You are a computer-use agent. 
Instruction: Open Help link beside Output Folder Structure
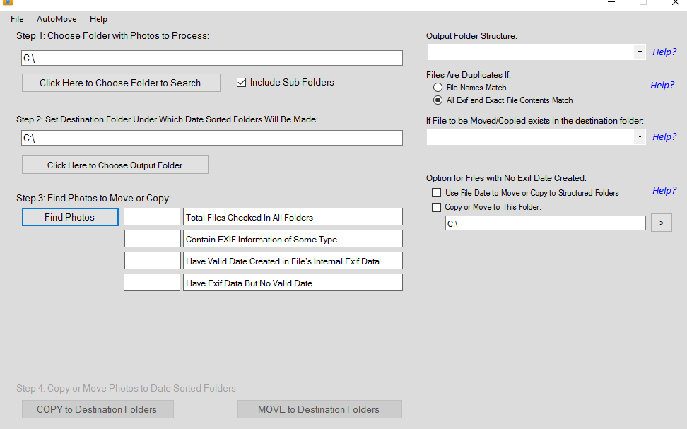pyautogui.click(x=664, y=52)
